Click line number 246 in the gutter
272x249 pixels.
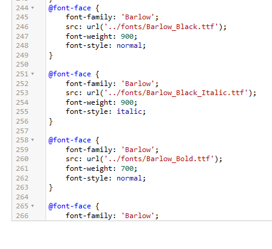tap(22, 27)
